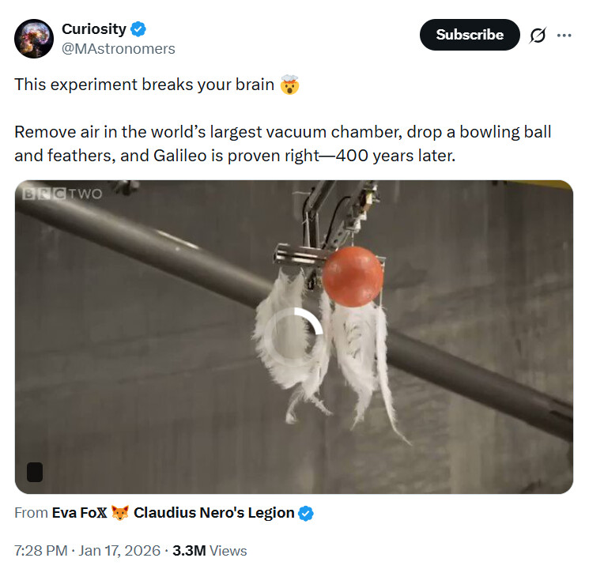Expand the more options ellipsis menu

[564, 36]
